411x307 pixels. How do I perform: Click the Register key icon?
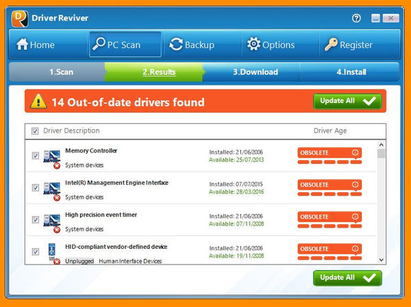click(x=332, y=44)
